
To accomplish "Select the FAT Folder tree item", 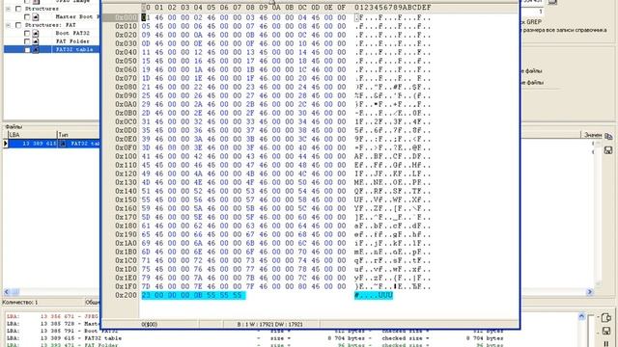I will click(72, 41).
